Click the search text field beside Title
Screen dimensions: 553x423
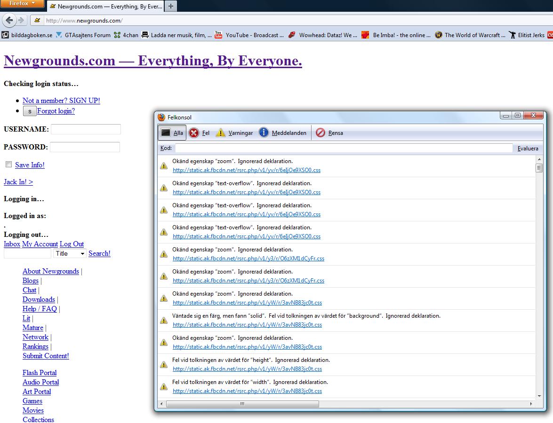[x=27, y=253]
